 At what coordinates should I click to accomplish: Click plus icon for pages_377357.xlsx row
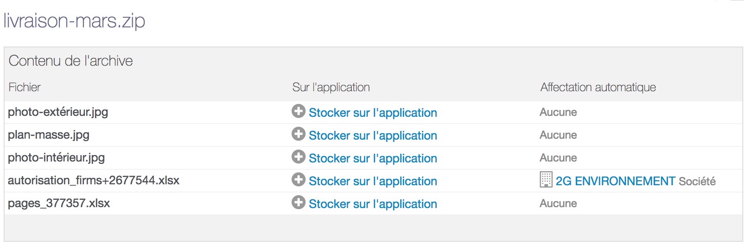pos(298,203)
